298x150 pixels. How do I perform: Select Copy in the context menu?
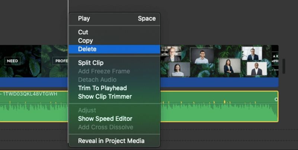[x=114, y=41]
